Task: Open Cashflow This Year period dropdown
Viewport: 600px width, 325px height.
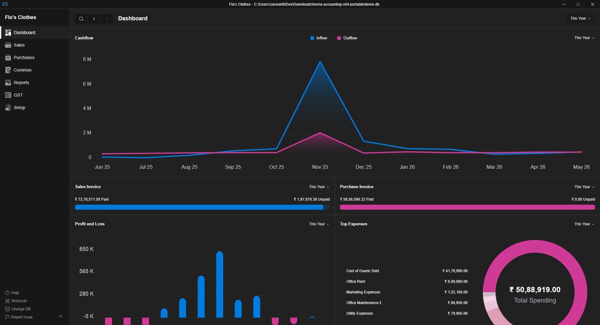Action: pos(584,38)
